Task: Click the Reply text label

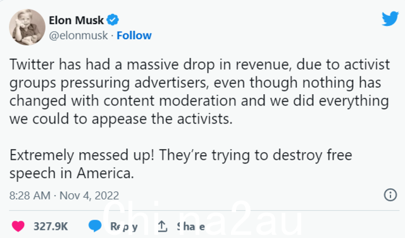Action: pyautogui.click(x=124, y=227)
